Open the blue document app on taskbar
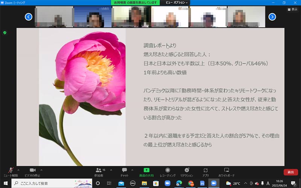This screenshot has width=301, height=188. point(202,183)
